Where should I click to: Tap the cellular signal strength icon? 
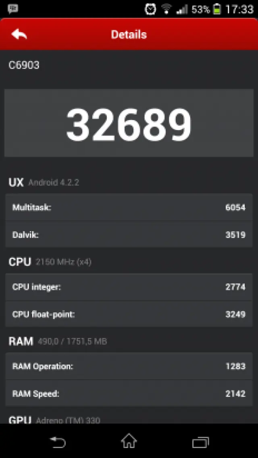click(182, 9)
